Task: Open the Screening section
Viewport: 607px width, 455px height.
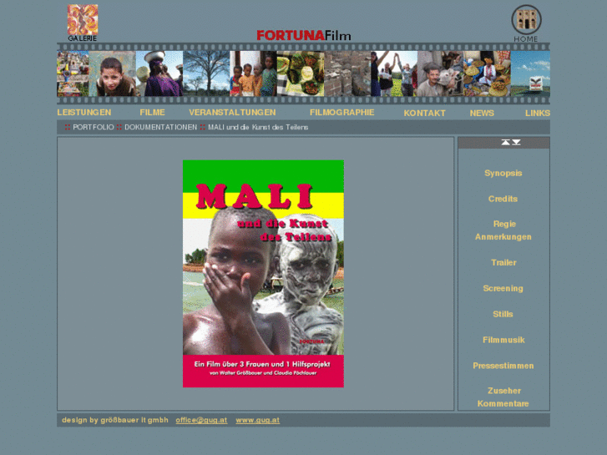Action: click(x=503, y=289)
